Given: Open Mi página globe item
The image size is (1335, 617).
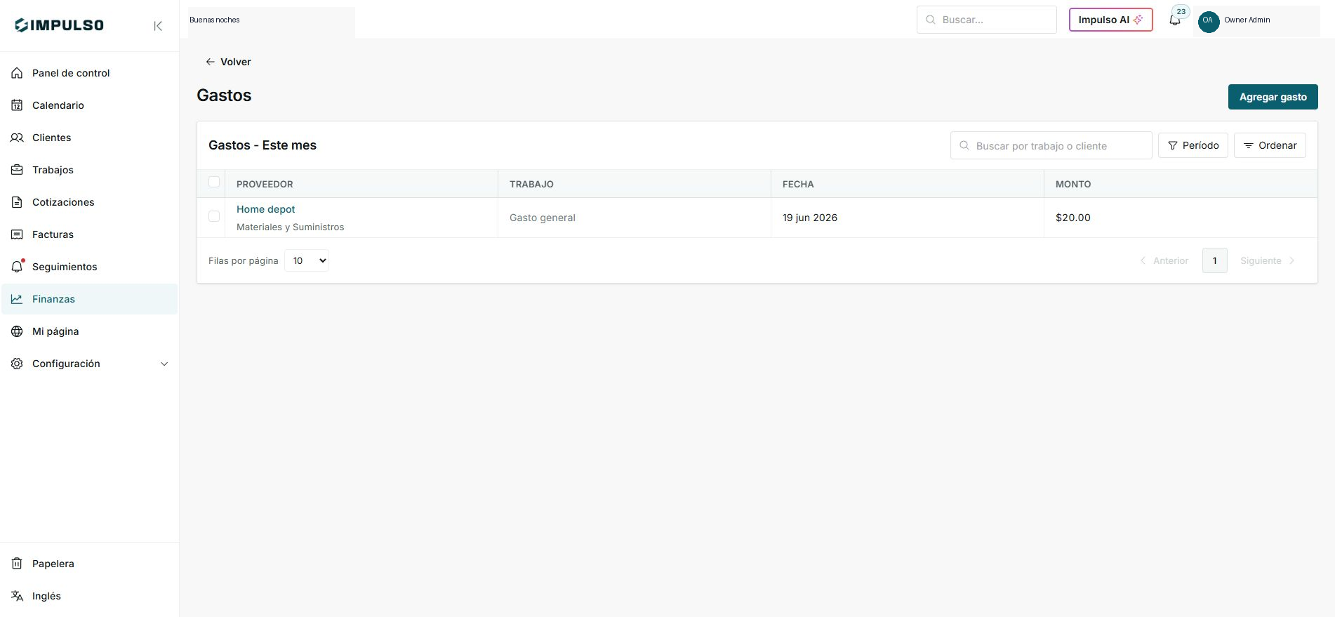Looking at the screenshot, I should 89,331.
